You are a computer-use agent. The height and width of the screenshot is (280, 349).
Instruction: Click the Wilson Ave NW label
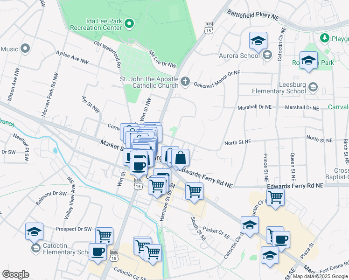coord(14,84)
